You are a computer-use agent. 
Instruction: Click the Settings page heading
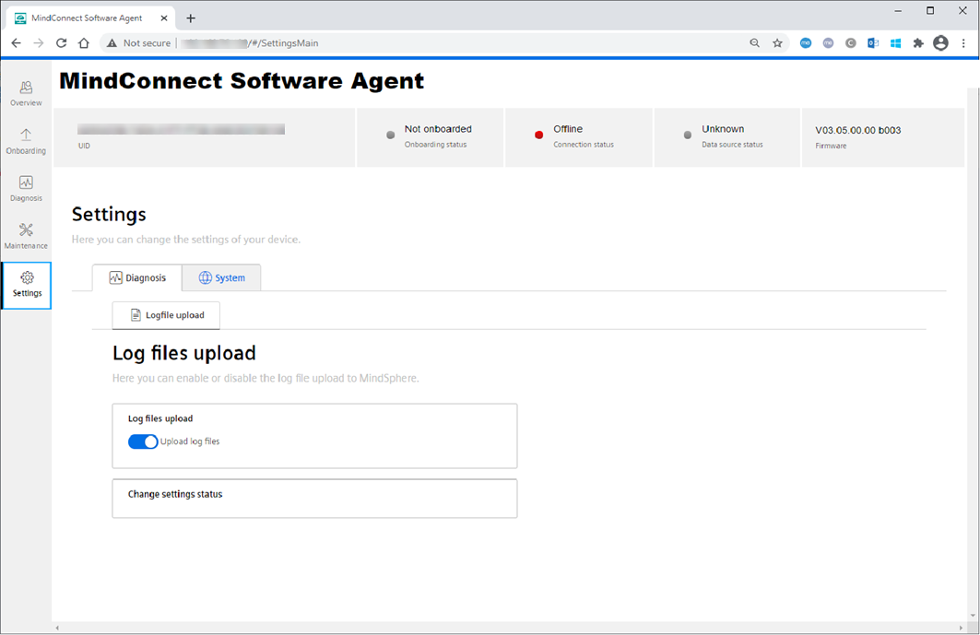pos(109,215)
